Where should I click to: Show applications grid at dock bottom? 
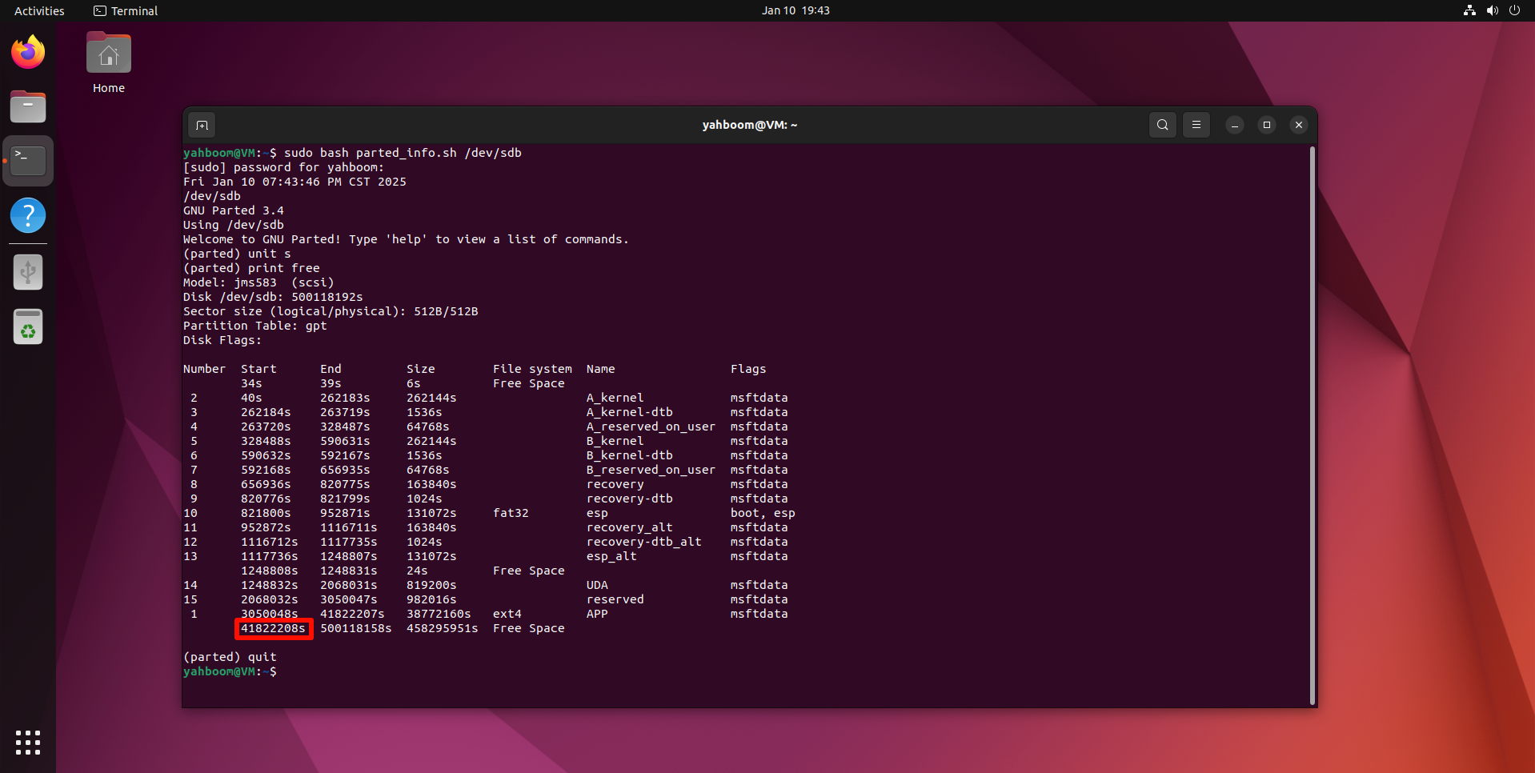point(28,743)
